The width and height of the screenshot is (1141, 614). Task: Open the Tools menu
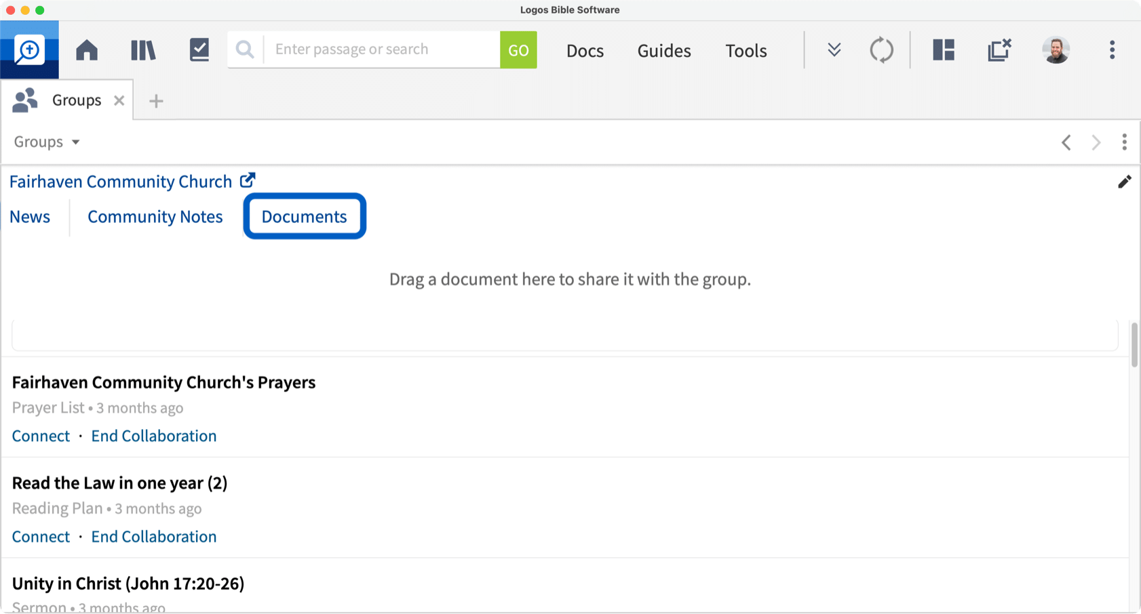[x=746, y=51]
